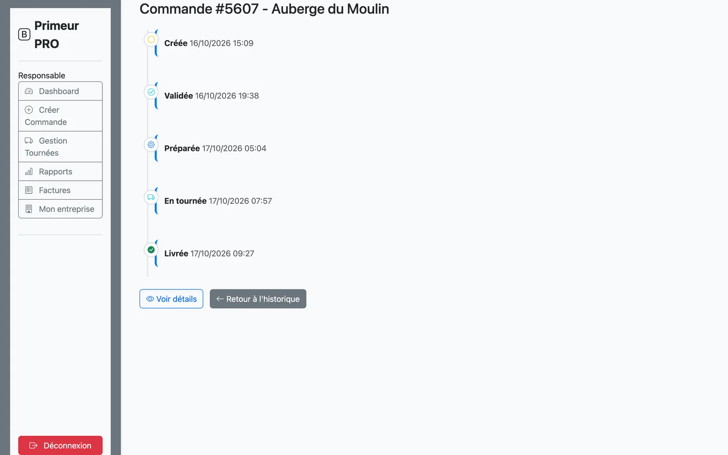Viewport: 728px width, 455px height.
Task: Open Gestion Tournées section
Action: click(61, 147)
